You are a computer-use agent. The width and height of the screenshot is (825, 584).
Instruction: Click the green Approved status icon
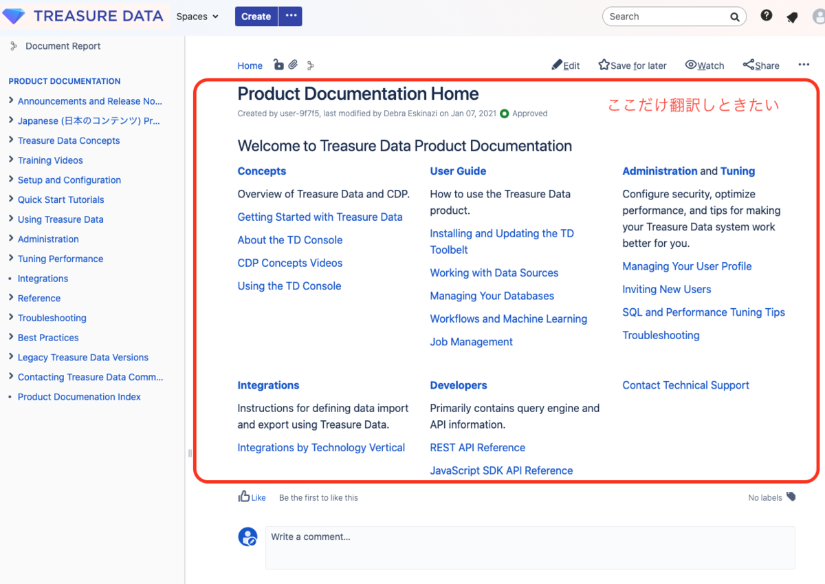[505, 113]
